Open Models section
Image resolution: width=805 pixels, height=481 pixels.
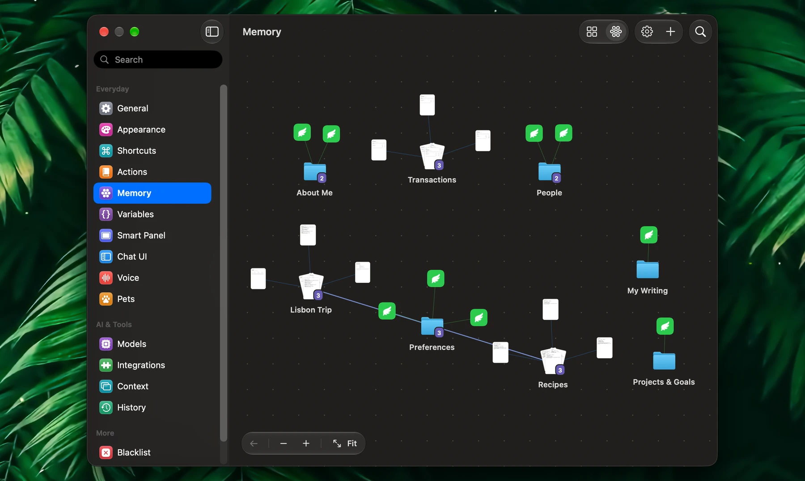click(x=153, y=344)
